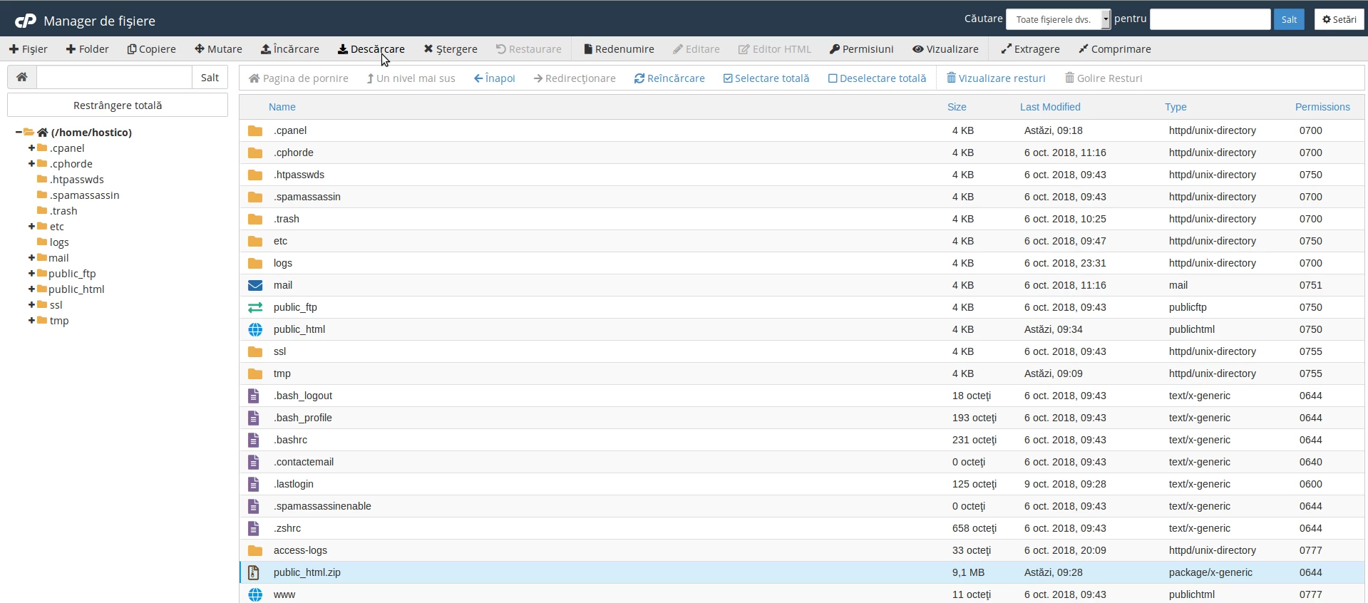Screen dimensions: 1368x603
Task: Collapse the /home/hostico root tree node
Action: [x=19, y=133]
